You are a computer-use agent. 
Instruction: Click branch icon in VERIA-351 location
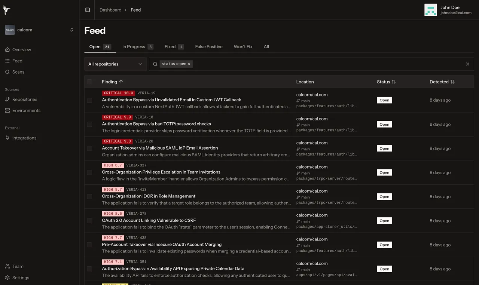(298, 270)
